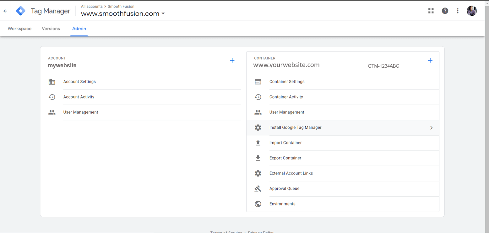Expand the www.smoothfusion.com container dropdown
This screenshot has width=489, height=233.
pyautogui.click(x=163, y=14)
